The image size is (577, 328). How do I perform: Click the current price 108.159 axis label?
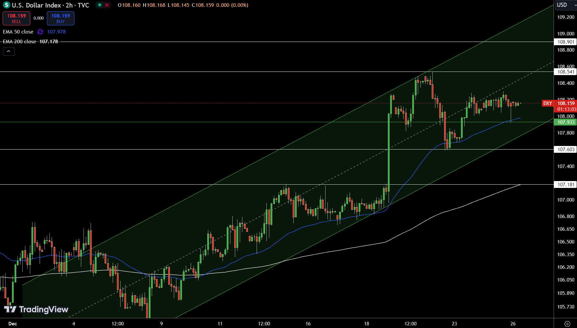tap(566, 103)
